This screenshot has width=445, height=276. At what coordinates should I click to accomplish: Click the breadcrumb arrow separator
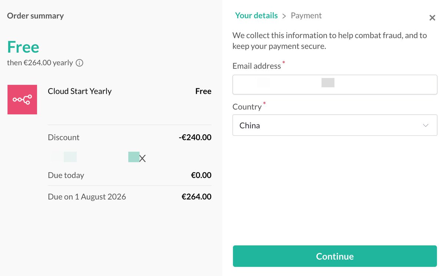coord(284,16)
